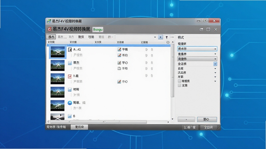Click the blue highlighted dropdown button in the list toolbar
Screen dimensions: 266x149
(x=160, y=37)
